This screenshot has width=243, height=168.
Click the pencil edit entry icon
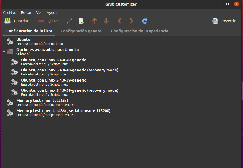click(x=70, y=21)
